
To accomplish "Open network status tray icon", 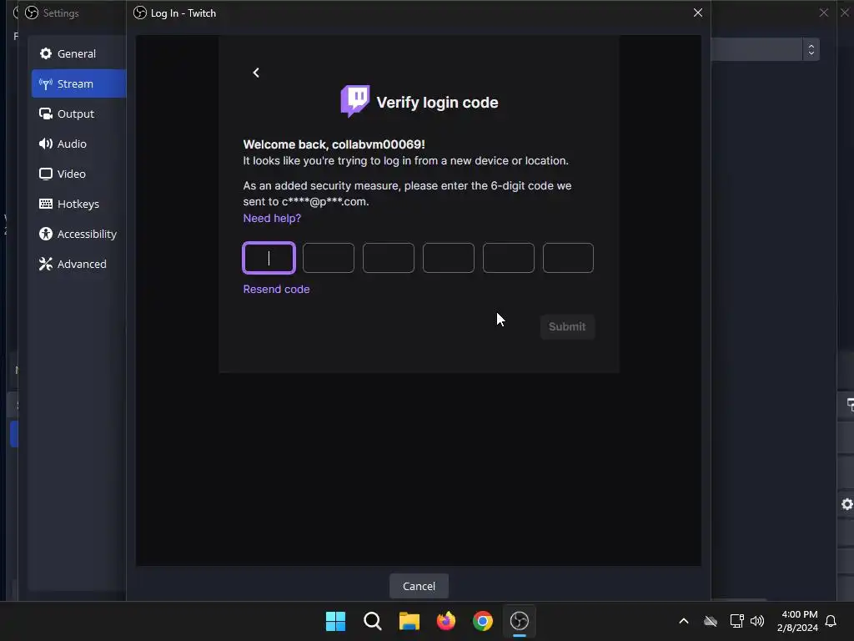I will pos(737,621).
